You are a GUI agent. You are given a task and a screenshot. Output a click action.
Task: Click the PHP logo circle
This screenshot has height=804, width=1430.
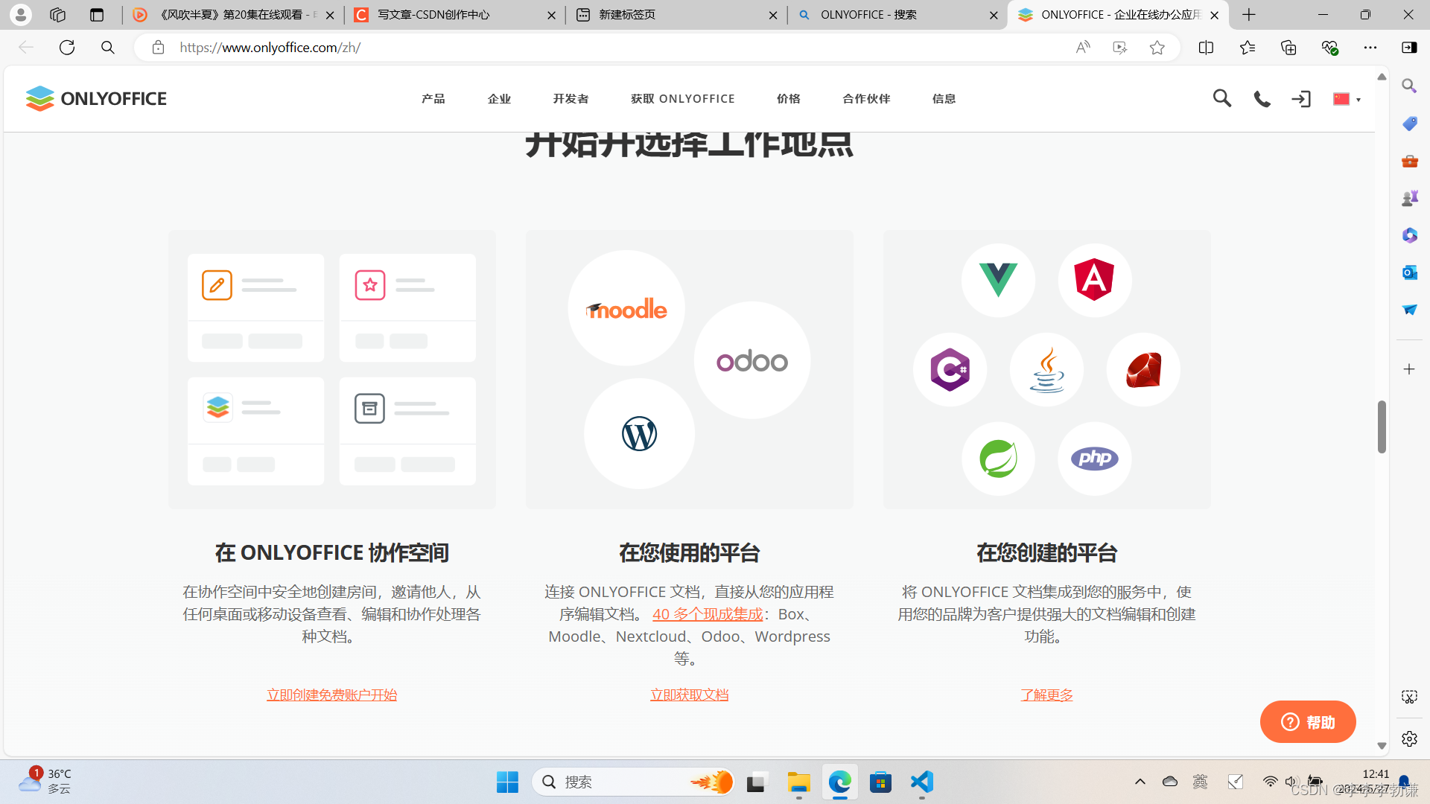click(1094, 459)
